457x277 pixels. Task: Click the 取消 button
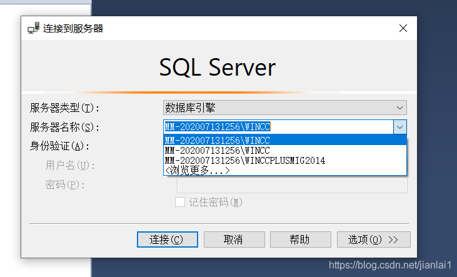(x=234, y=239)
